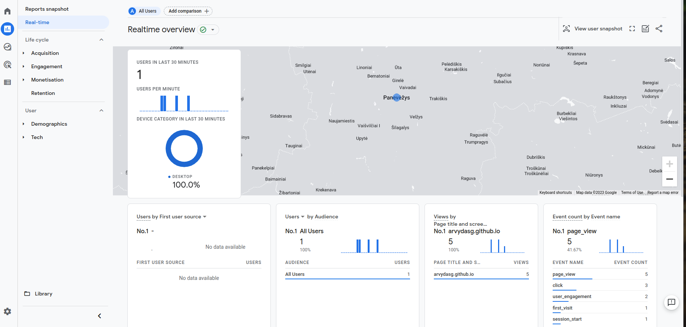
Task: Open the Retention report
Action: 43,93
